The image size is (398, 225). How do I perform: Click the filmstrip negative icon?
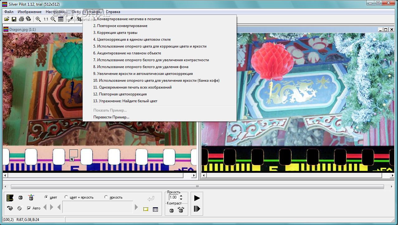click(10, 198)
